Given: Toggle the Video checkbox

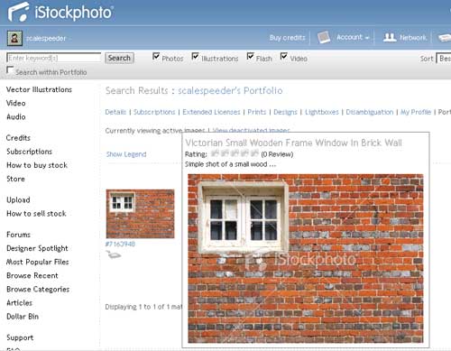Looking at the screenshot, I should [284, 56].
